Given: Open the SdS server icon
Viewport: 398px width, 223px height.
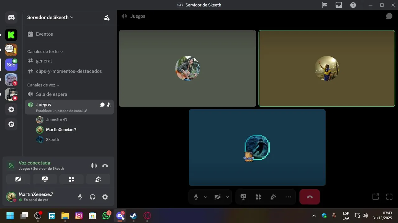Looking at the screenshot, I should (11, 65).
